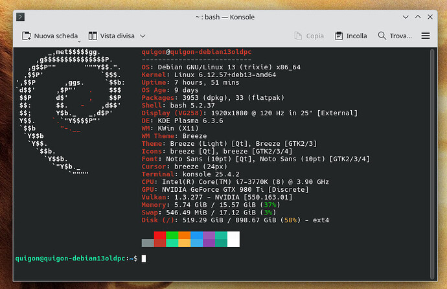Viewport: 447px width, 289px height.
Task: Close the Konsole window
Action: pos(430,17)
